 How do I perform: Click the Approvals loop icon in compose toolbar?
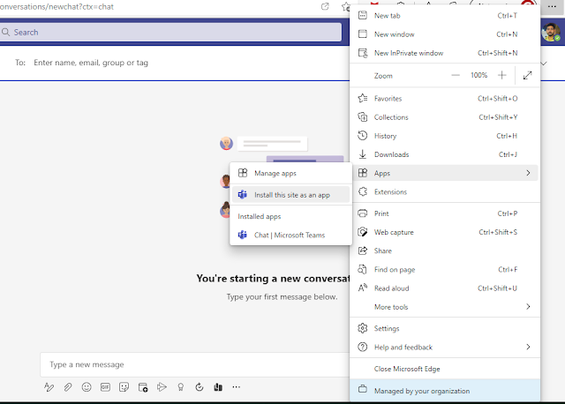tap(200, 387)
